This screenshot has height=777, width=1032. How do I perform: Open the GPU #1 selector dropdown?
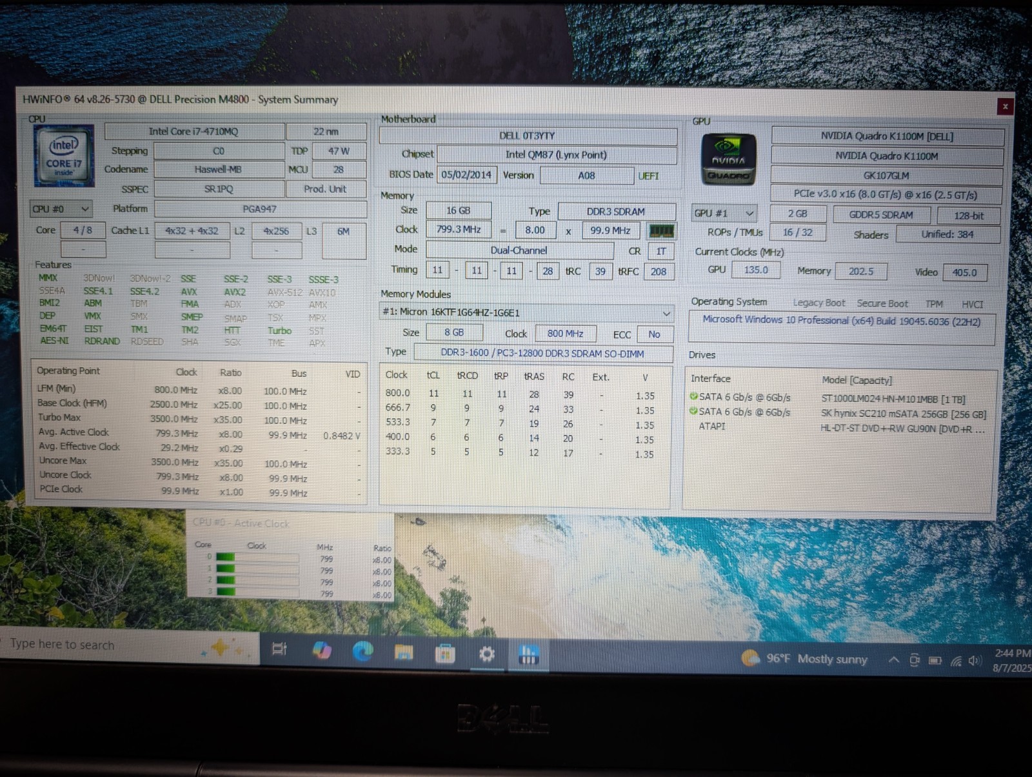tap(724, 213)
